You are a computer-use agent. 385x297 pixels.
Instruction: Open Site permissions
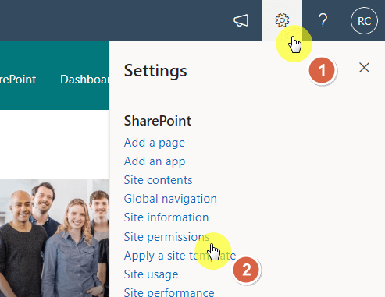tap(166, 237)
